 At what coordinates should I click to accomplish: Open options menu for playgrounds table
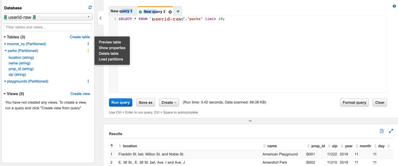click(88, 81)
